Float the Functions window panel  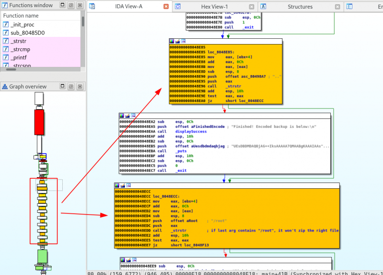tap(70, 5)
